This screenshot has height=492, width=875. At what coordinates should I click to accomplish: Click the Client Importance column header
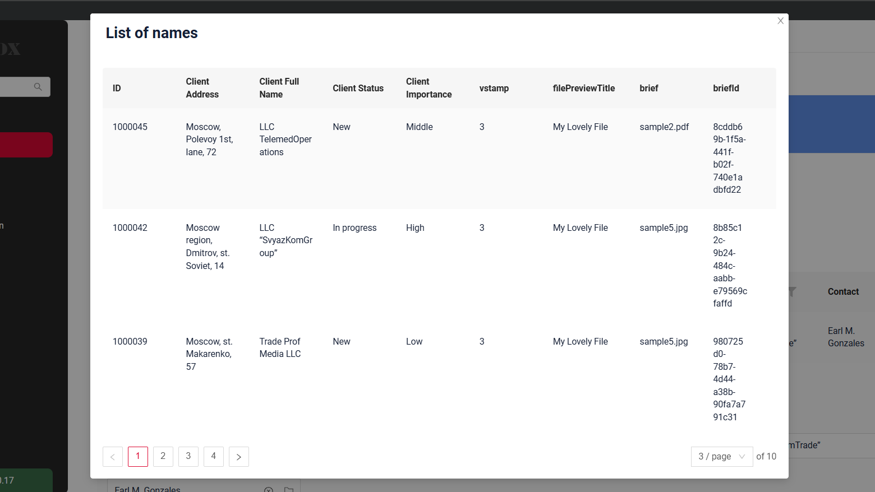[x=429, y=88]
